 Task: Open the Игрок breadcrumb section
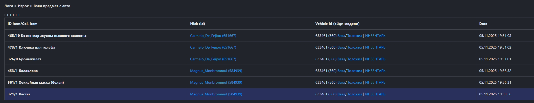[23, 6]
